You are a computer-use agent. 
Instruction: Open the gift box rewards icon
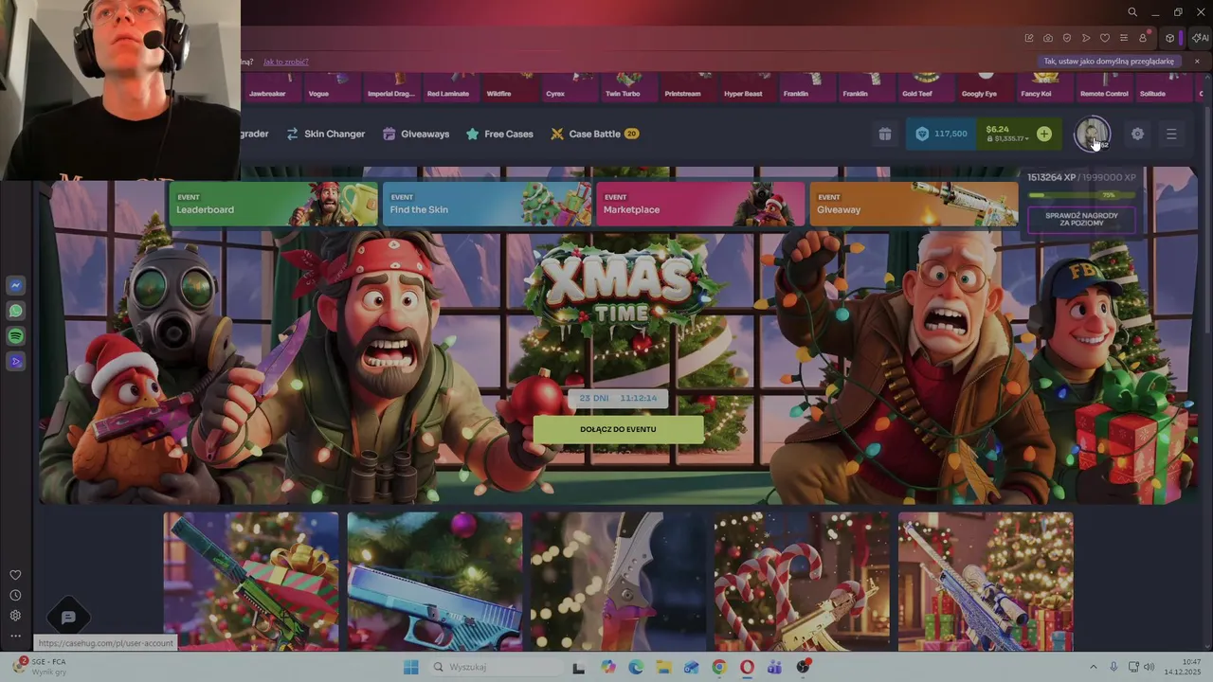(x=884, y=135)
